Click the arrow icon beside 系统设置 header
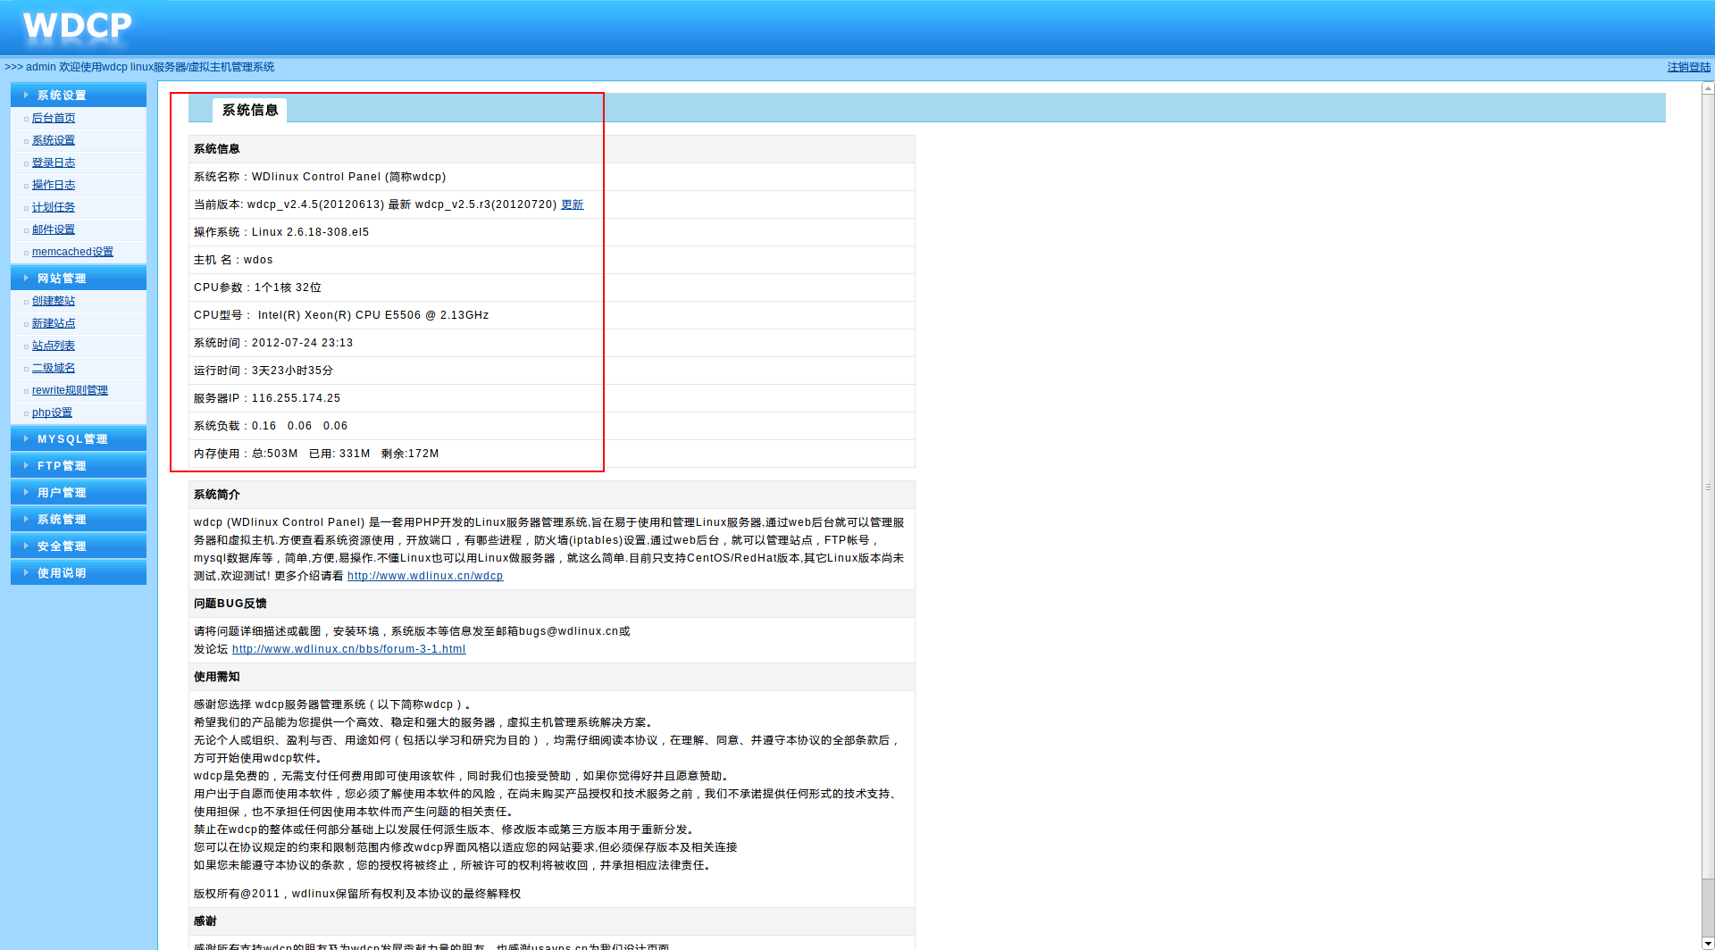 pos(25,95)
